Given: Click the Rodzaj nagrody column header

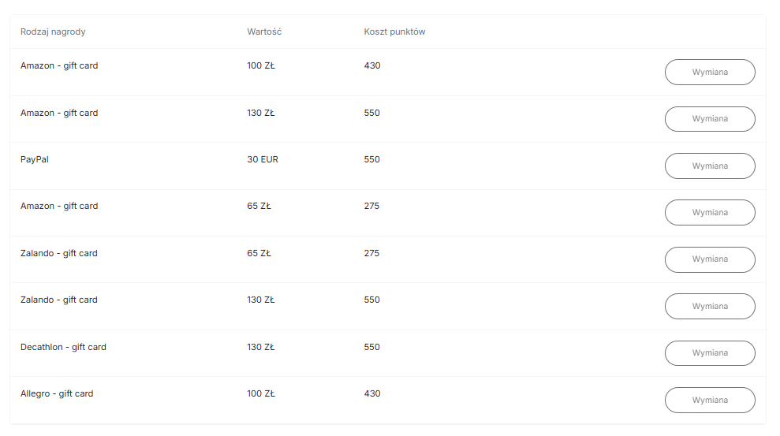Looking at the screenshot, I should pos(53,32).
